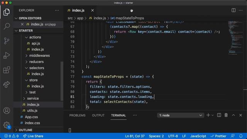Click line number 77 in gutter
Image resolution: width=247 pixels, height=139 pixels.
click(x=72, y=76)
